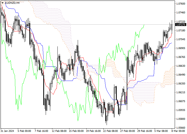Click the 1.06350 price axis label
187x134 pixels.
181,84
